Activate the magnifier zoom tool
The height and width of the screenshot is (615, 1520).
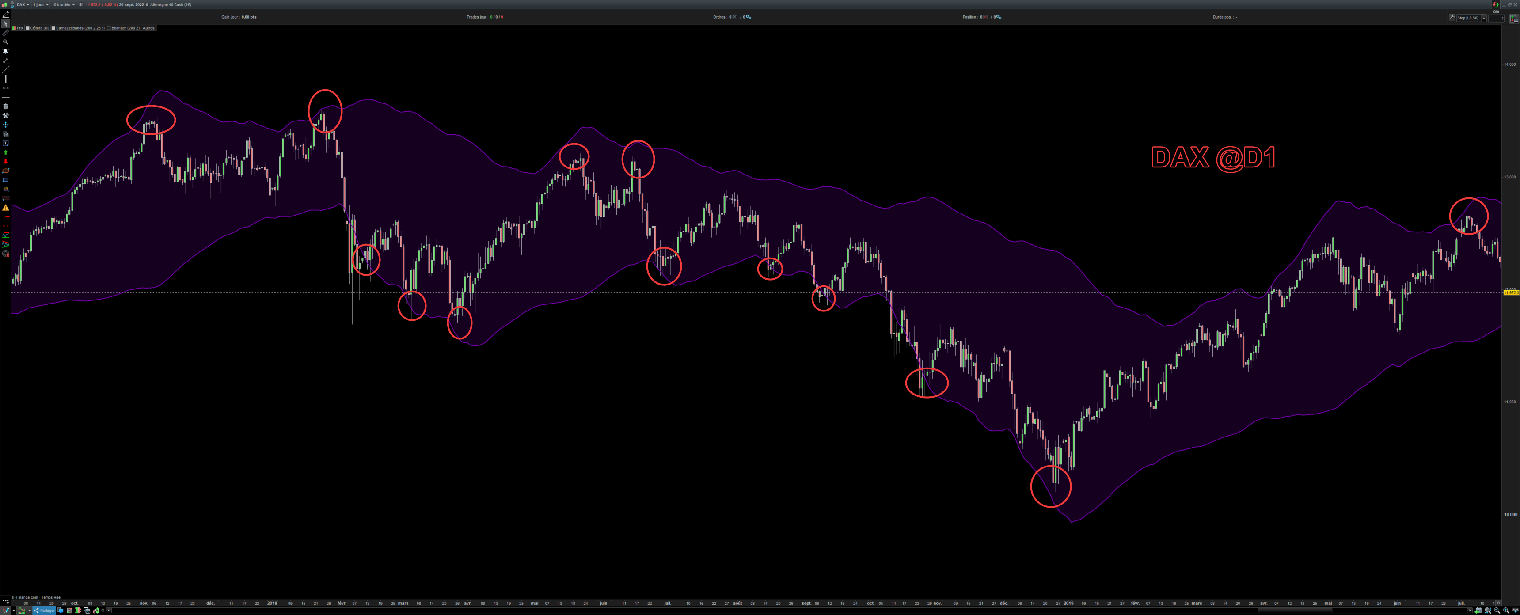[5, 42]
